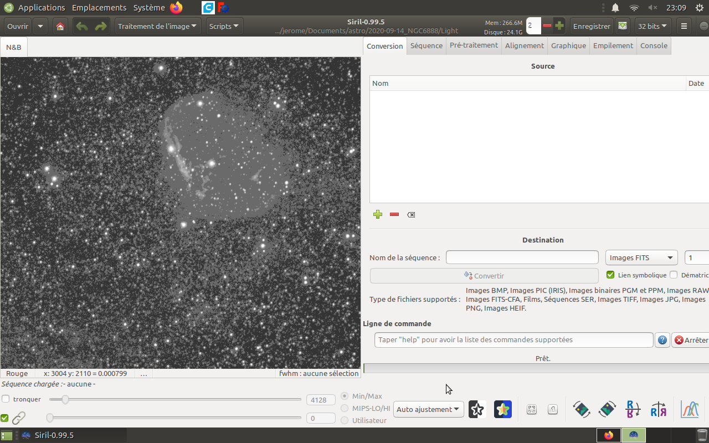Screen dimensions: 709x443
Task: Click the image snapshot icon beside Enregistrer
Action: tap(623, 26)
